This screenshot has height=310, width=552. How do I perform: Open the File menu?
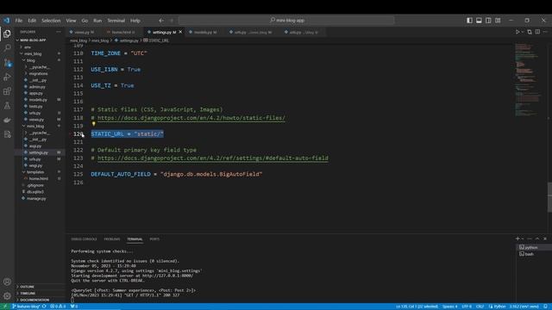pos(19,21)
